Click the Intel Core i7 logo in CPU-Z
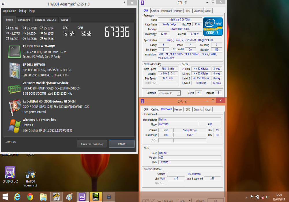This screenshot has height=202, width=289. (213, 27)
